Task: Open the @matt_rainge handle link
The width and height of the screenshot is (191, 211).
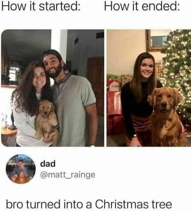Action: click(68, 175)
